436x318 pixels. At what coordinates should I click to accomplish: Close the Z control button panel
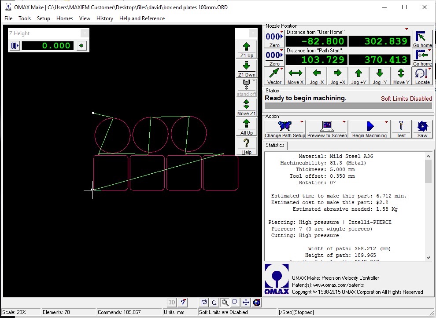[x=252, y=33]
